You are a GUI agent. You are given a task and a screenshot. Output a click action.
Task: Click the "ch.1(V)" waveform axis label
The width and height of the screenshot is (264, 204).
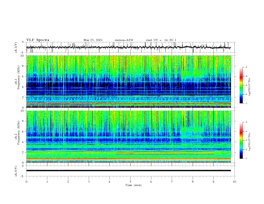[16, 47]
